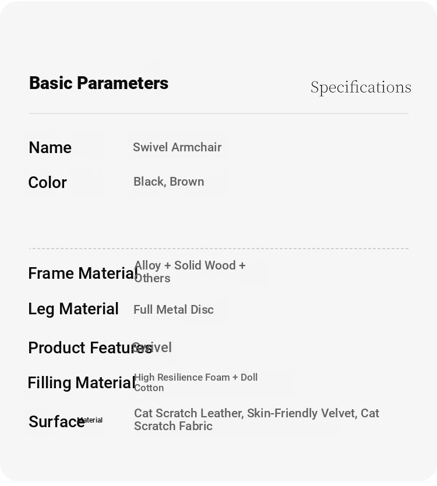Click the Swivel Armchair value
437x486 pixels.
(177, 147)
